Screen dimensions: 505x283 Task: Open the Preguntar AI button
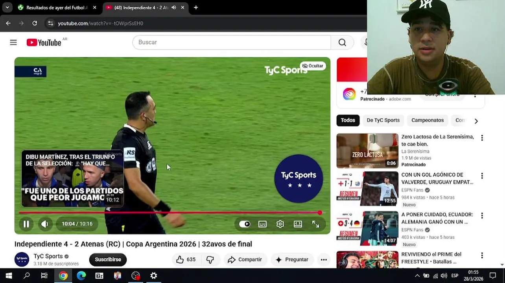pyautogui.click(x=292, y=259)
